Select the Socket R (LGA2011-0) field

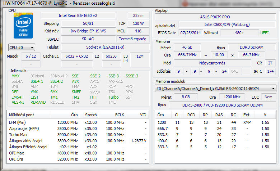(105, 47)
